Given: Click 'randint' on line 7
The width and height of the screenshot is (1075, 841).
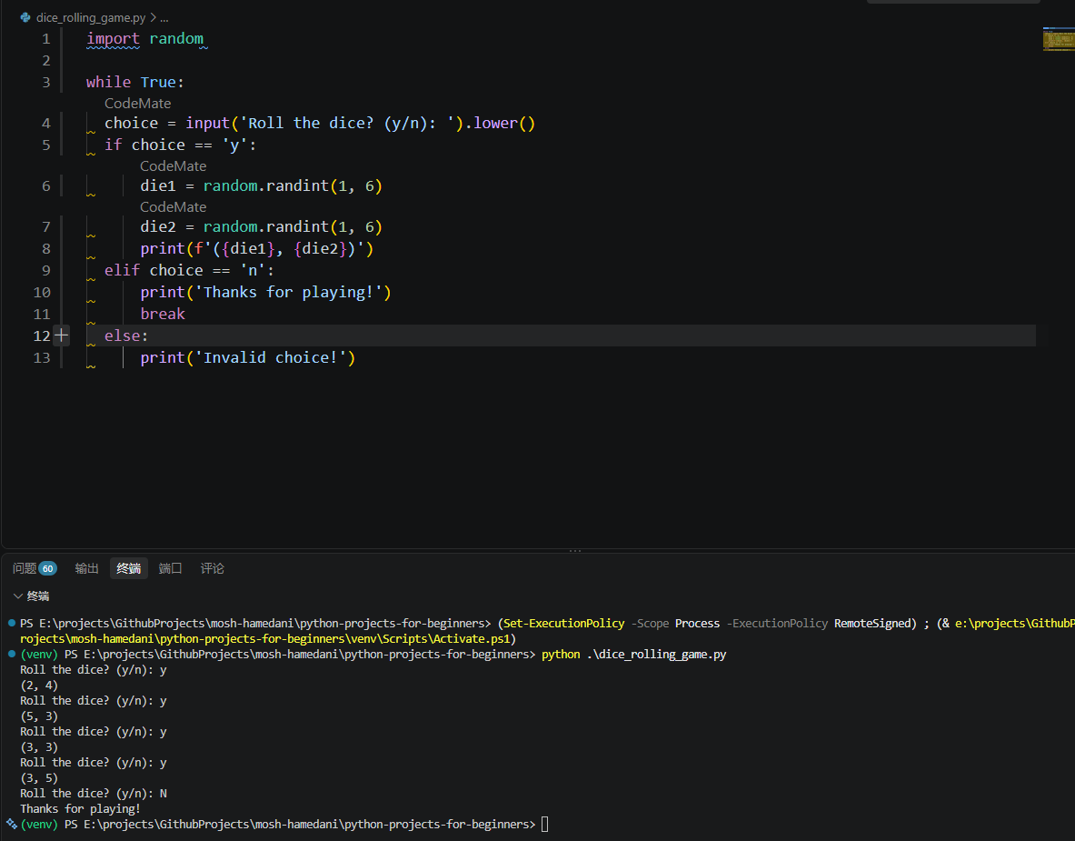Looking at the screenshot, I should coord(297,227).
